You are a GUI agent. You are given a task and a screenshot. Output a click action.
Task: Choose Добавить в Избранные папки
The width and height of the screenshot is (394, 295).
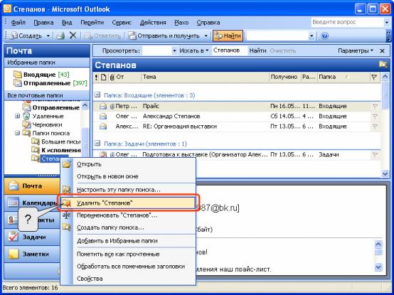pyautogui.click(x=128, y=241)
